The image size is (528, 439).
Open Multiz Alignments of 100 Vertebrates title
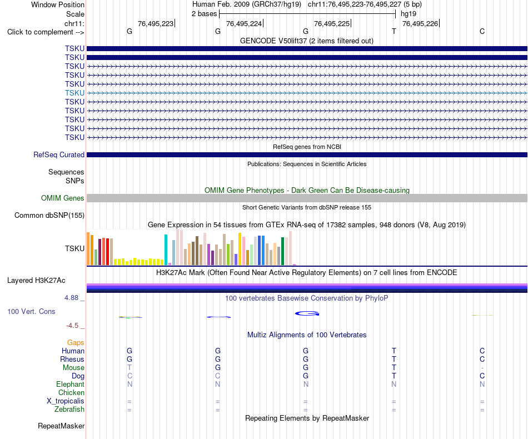tap(307, 335)
